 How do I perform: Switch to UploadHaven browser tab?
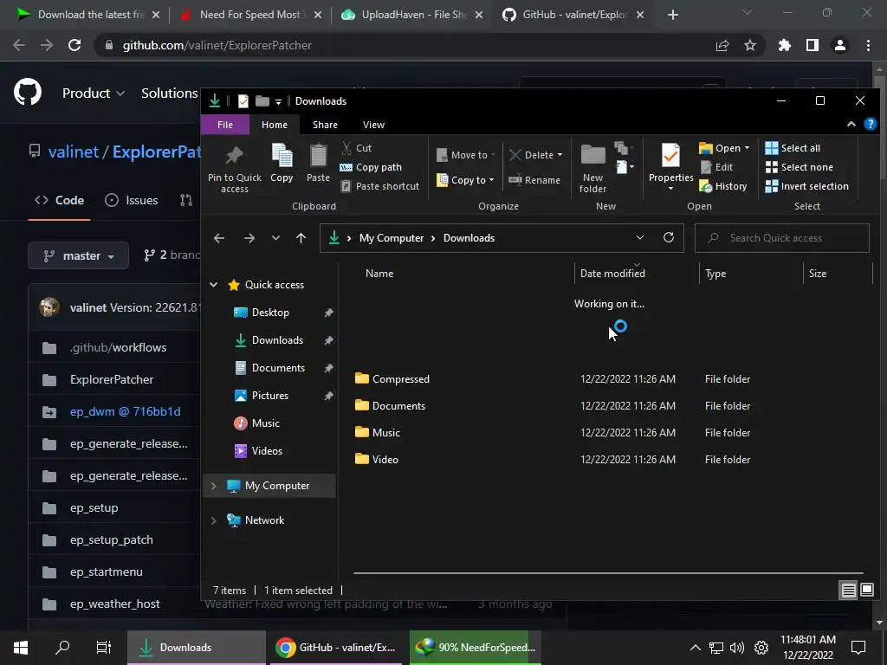click(412, 15)
